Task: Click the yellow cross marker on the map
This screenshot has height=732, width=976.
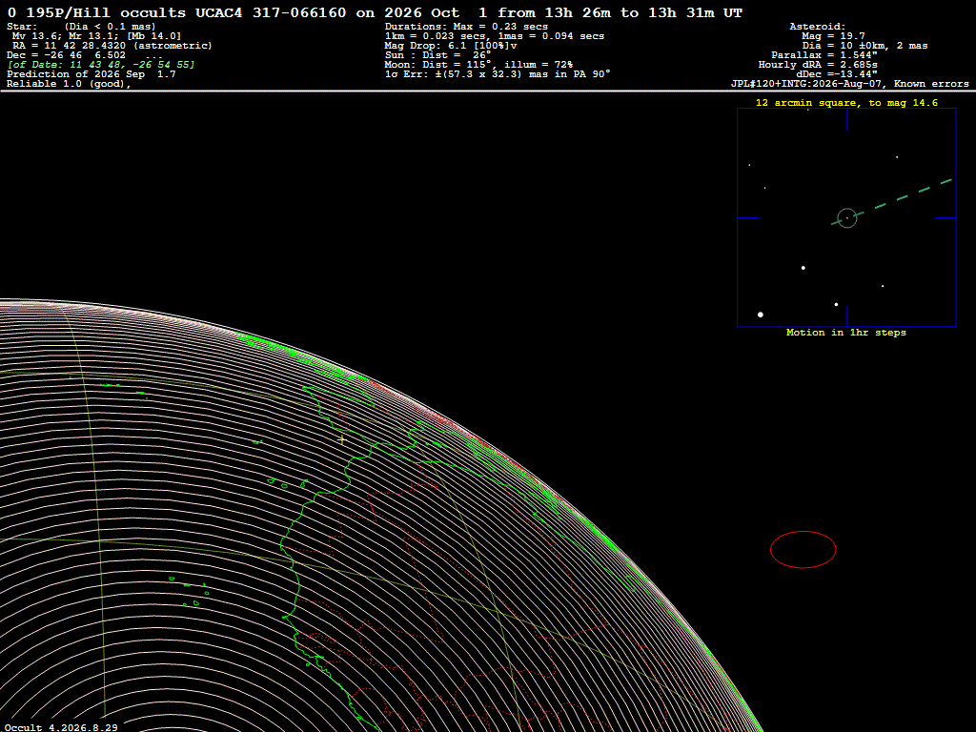Action: click(342, 440)
